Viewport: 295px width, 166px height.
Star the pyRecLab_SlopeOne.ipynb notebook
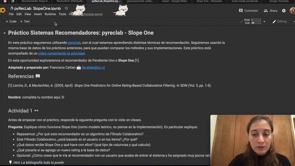click(66, 8)
